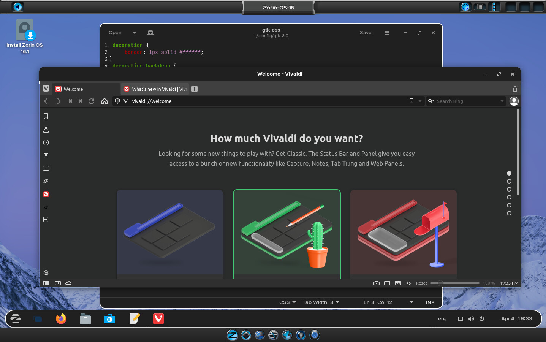The image size is (546, 342).
Task: Reset the page zoom in status bar
Action: pos(421,283)
